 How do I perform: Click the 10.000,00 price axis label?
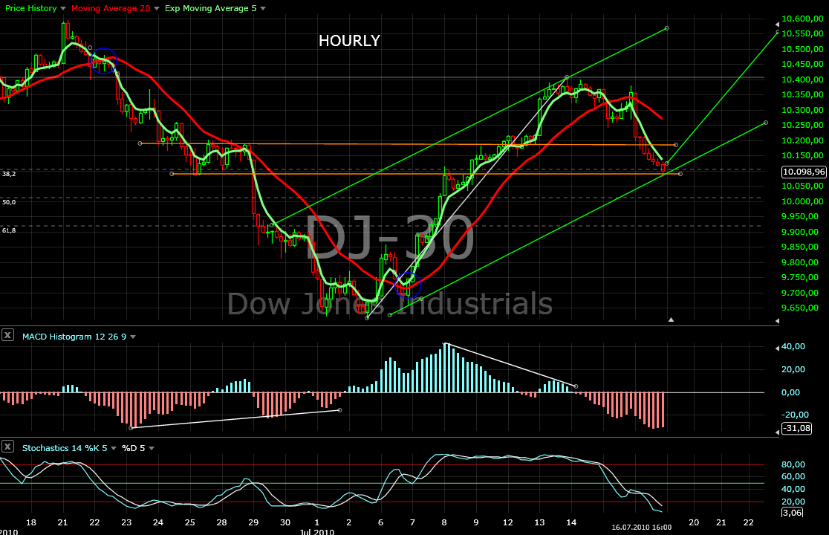coord(802,201)
